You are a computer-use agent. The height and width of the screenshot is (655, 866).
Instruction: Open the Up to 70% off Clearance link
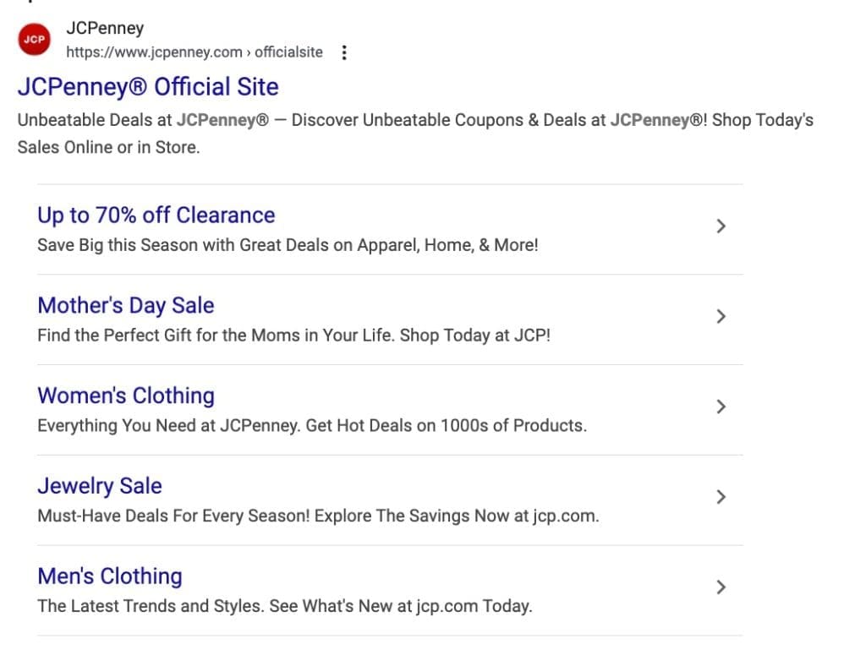coord(156,216)
